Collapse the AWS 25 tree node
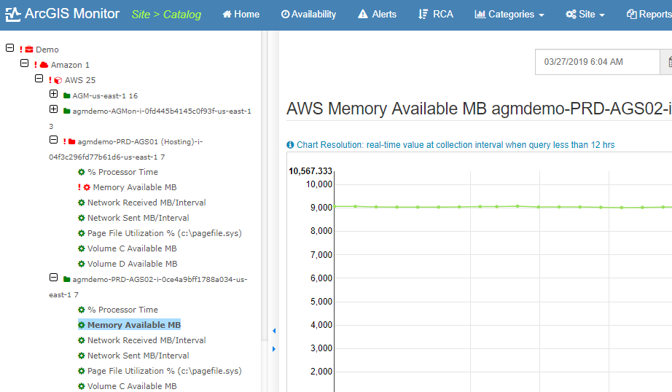 (x=39, y=79)
